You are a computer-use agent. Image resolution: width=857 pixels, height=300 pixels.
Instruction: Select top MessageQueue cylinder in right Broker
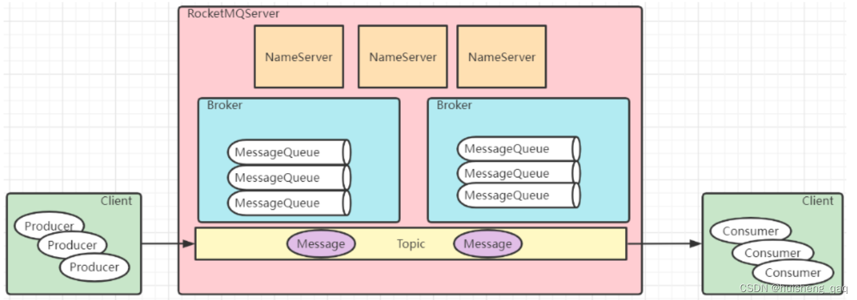pos(519,149)
